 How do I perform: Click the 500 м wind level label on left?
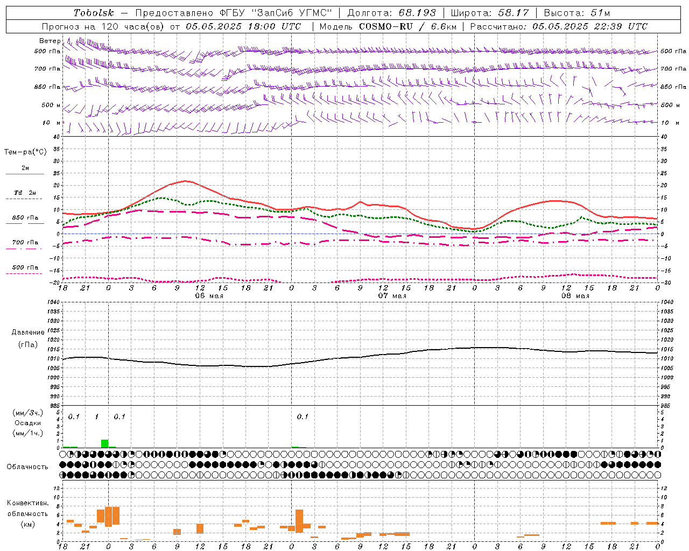[51, 105]
